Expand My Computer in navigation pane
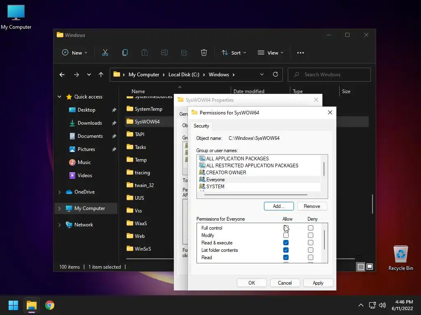This screenshot has width=421, height=315. point(59,208)
